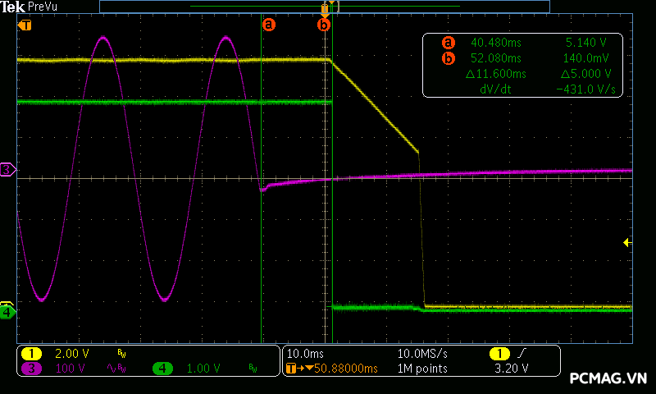Click the waveform record overview bar at top
Viewport: 656px width, 394px height.
tap(325, 7)
